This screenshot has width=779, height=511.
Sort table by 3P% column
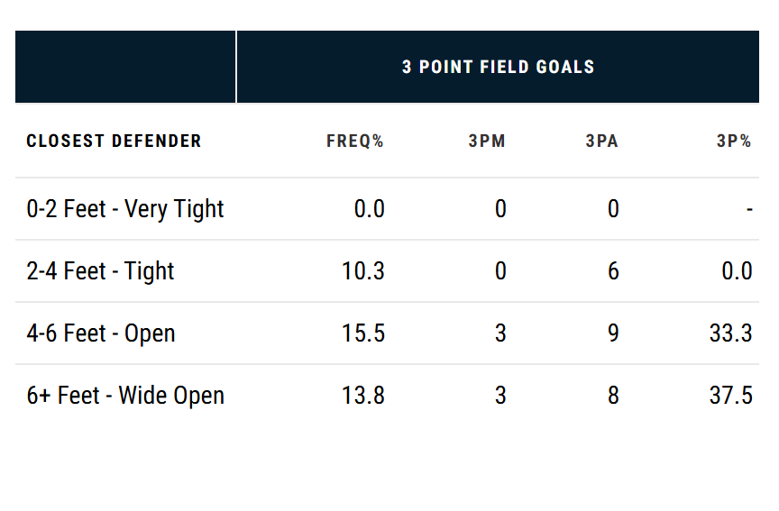734,141
